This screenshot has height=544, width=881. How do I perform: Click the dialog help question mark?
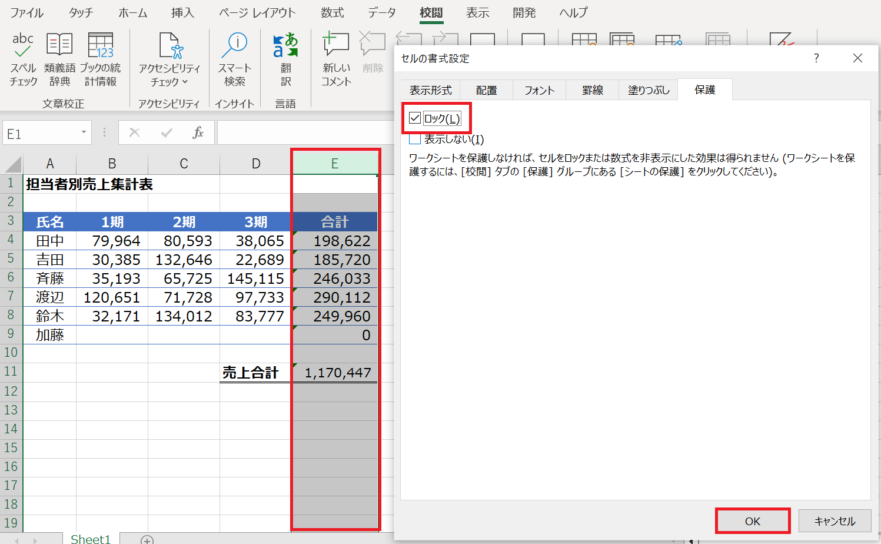(816, 58)
